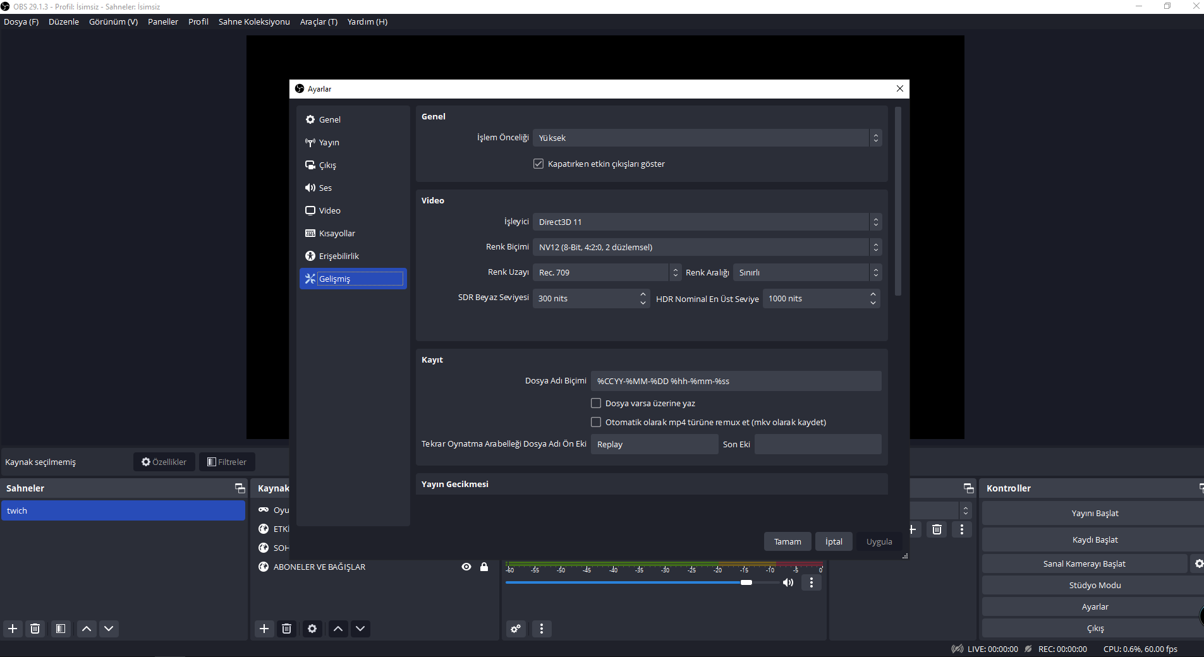
Task: Switch to the Çıkış settings tab
Action: (327, 165)
